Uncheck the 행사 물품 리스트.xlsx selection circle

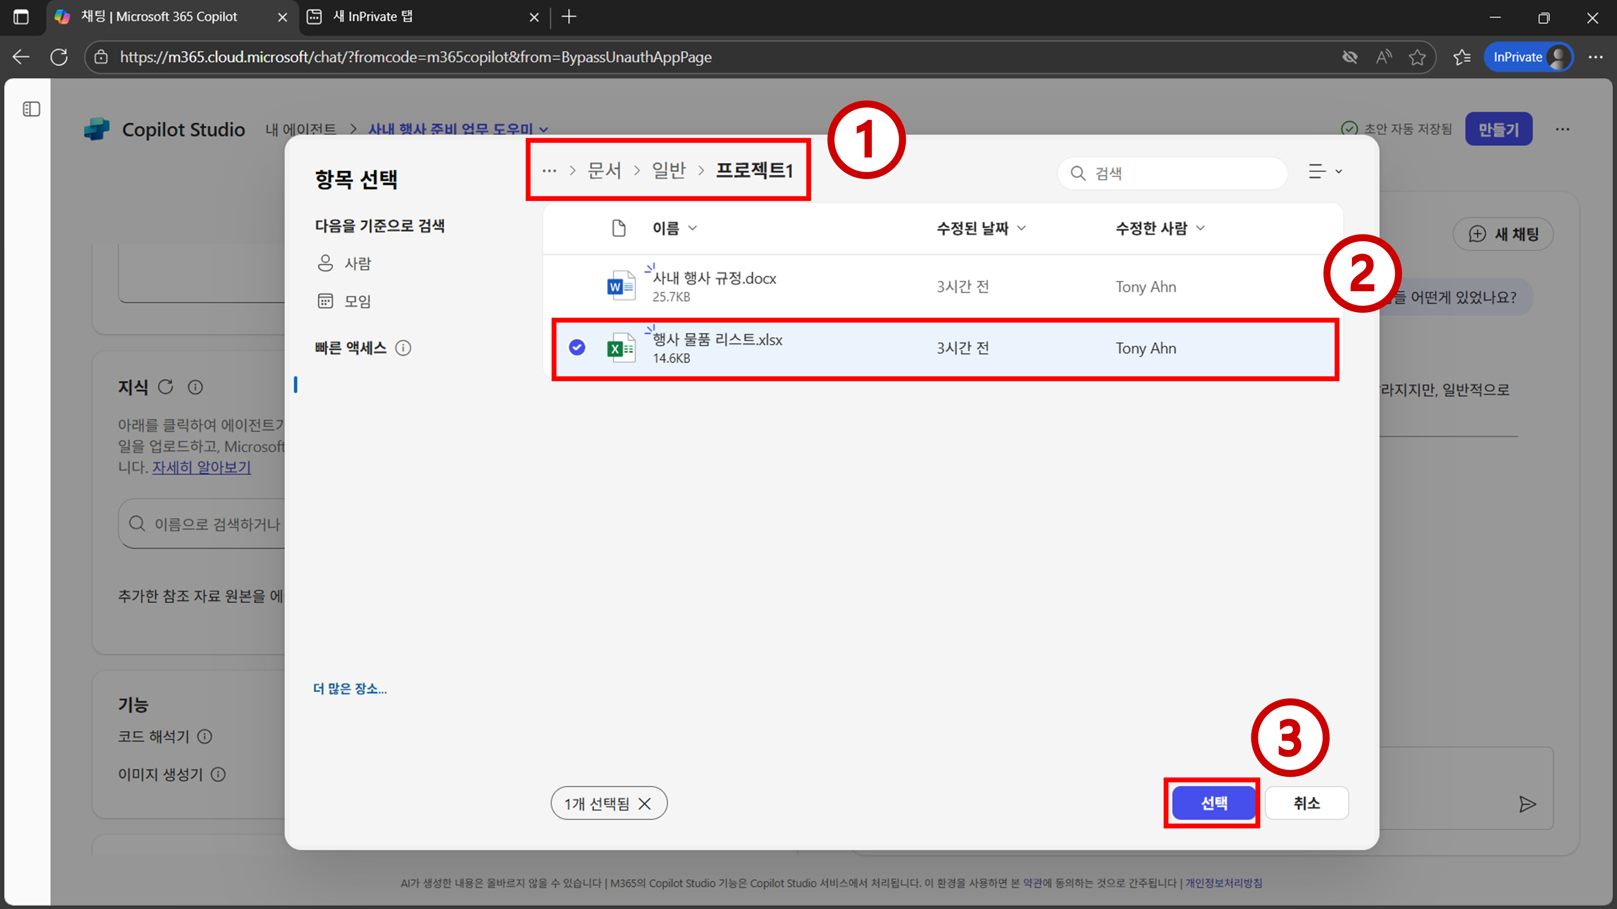(577, 347)
